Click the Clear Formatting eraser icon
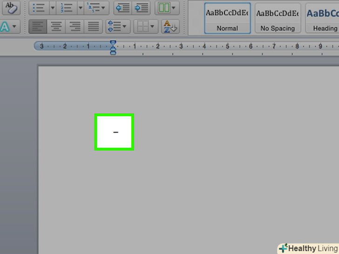The height and width of the screenshot is (254, 339). 11,8
